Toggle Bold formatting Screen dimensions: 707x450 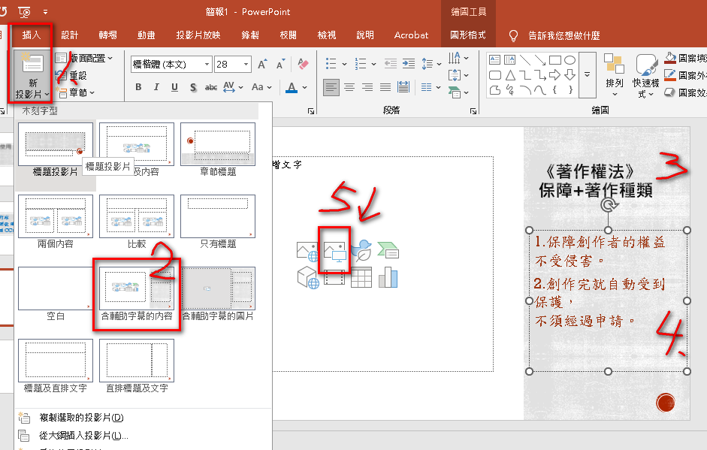[138, 87]
